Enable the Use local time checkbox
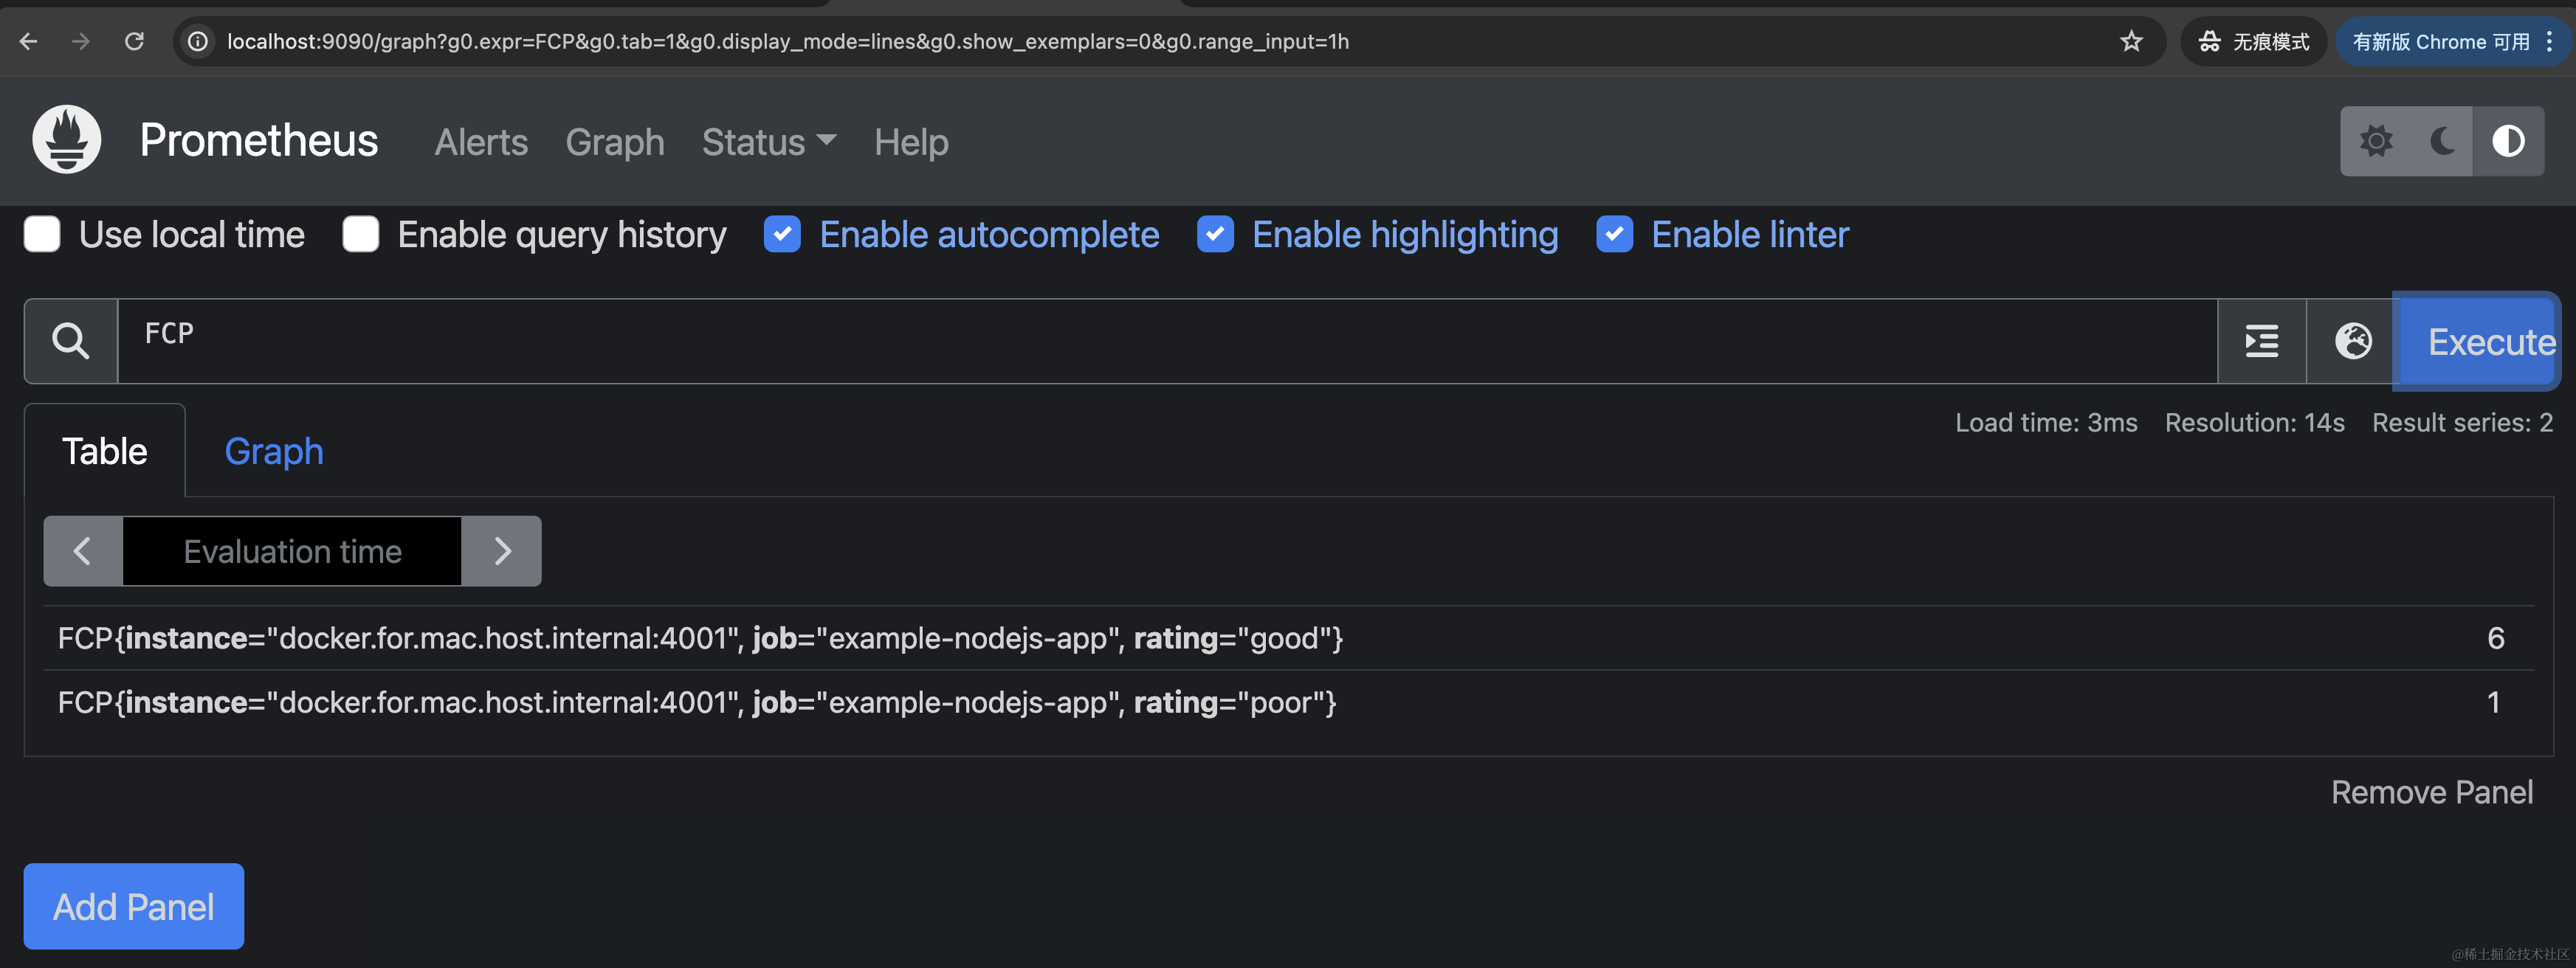This screenshot has height=968, width=2576. [42, 234]
